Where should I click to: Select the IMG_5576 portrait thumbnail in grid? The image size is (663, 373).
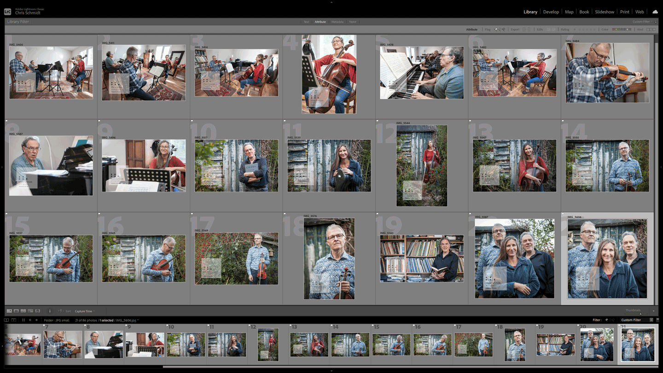point(329,258)
